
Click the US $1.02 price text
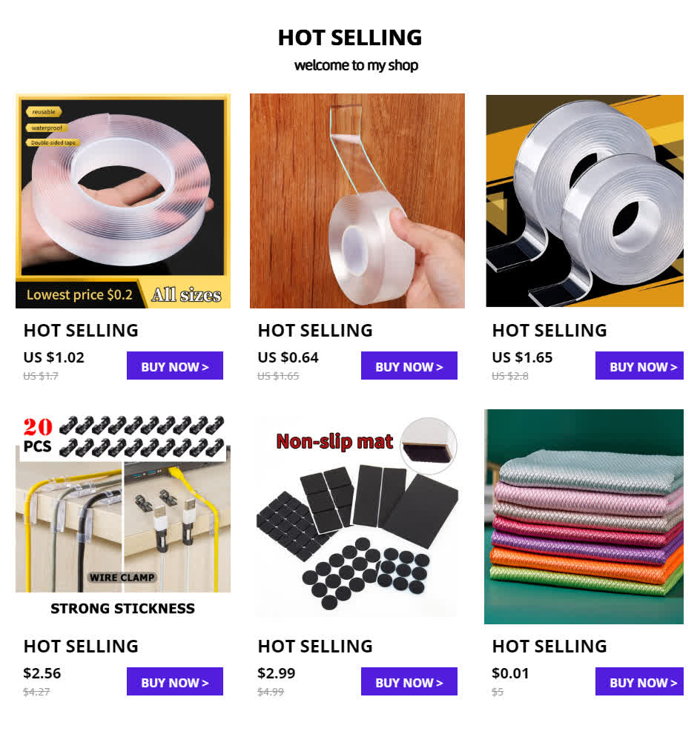(53, 357)
